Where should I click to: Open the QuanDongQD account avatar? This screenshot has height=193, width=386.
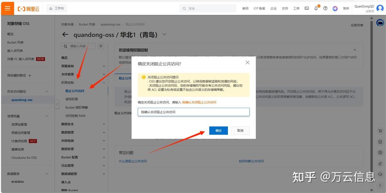[380, 8]
